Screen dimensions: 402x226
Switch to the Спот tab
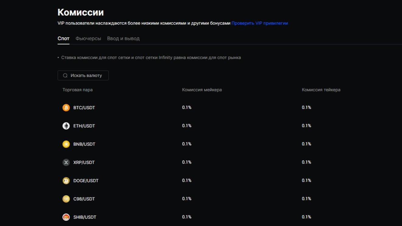pyautogui.click(x=63, y=39)
